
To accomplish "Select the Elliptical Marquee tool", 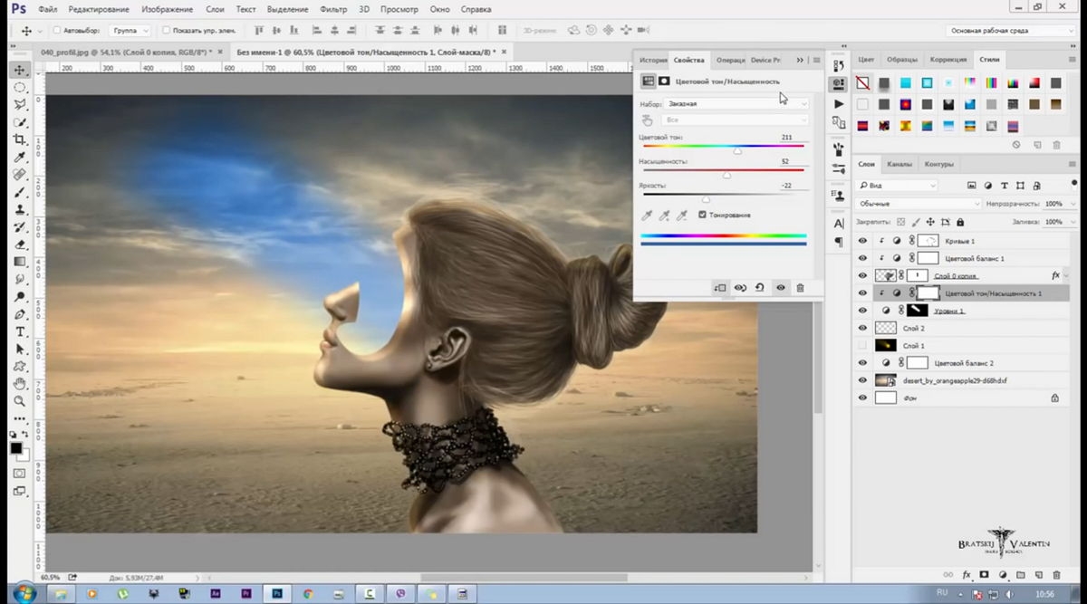I will coord(20,88).
